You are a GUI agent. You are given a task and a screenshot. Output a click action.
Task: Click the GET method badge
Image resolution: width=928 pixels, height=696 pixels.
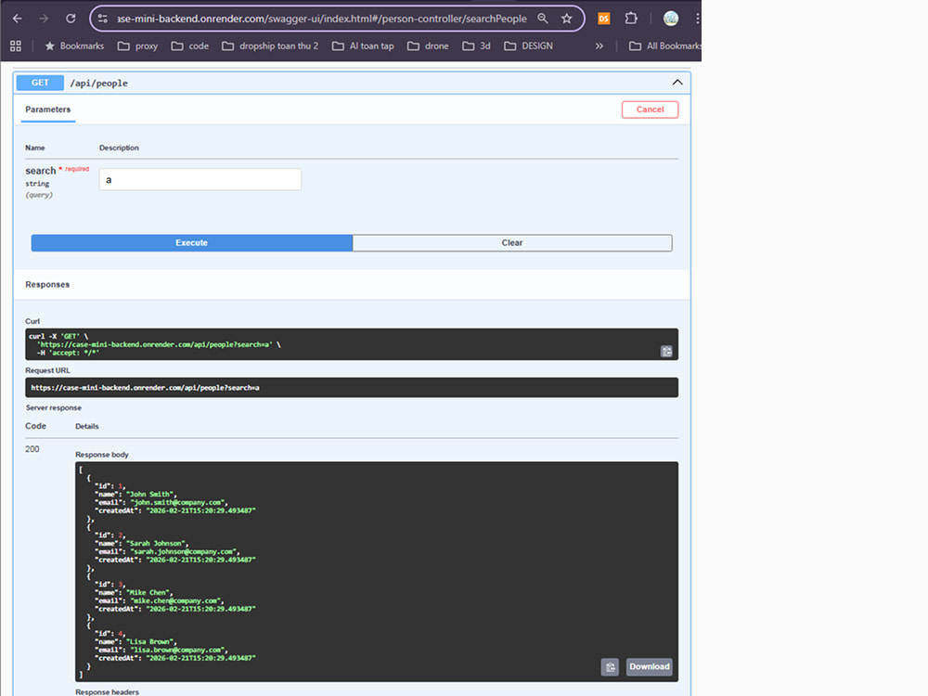(40, 83)
